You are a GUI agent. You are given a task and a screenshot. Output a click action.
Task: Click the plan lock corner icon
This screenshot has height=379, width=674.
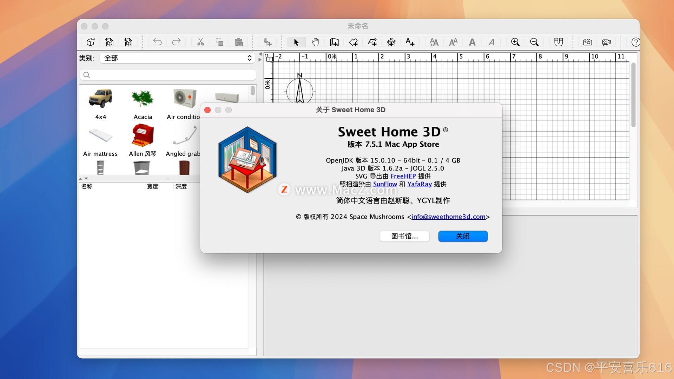[x=269, y=58]
